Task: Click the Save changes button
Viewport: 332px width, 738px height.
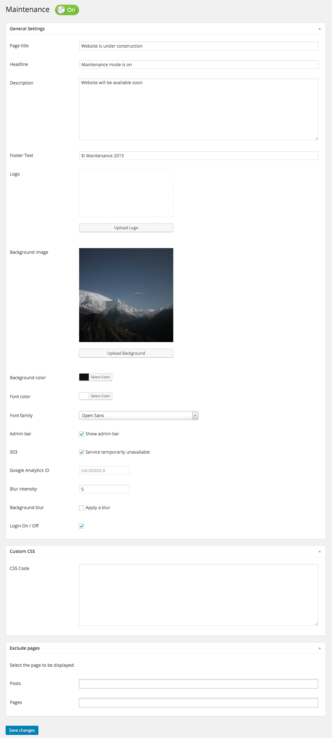Action: 22,730
